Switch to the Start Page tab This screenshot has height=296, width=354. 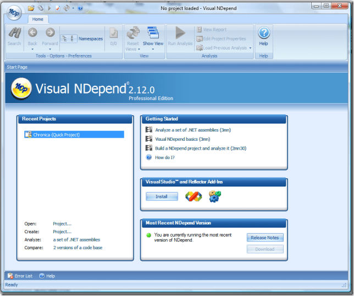[17, 67]
